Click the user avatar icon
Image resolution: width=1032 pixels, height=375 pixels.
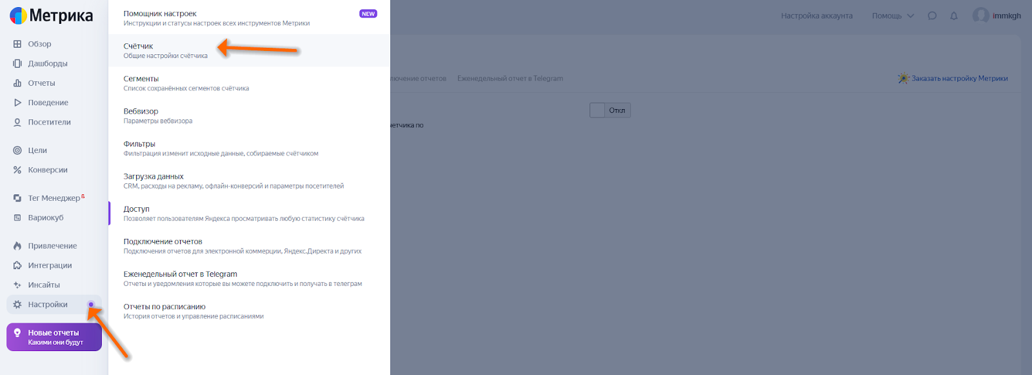click(x=980, y=15)
